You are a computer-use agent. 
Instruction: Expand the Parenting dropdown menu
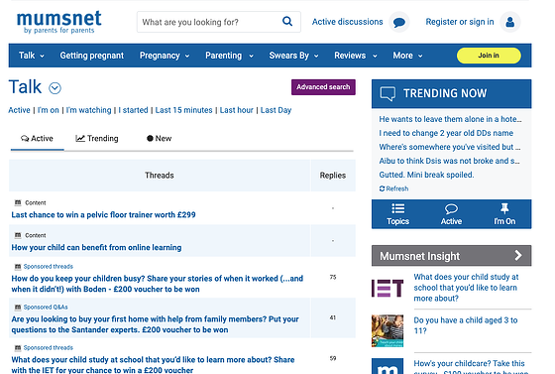coord(229,56)
